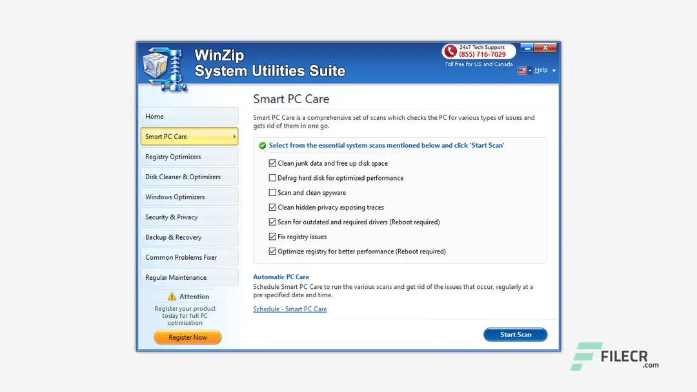Open Registry Optimizers in the sidebar

tap(189, 157)
